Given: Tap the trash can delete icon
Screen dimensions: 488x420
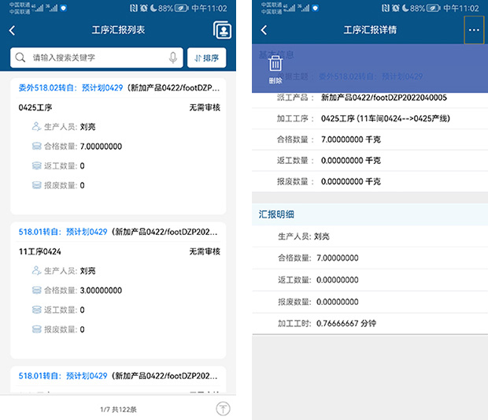Looking at the screenshot, I should [275, 65].
